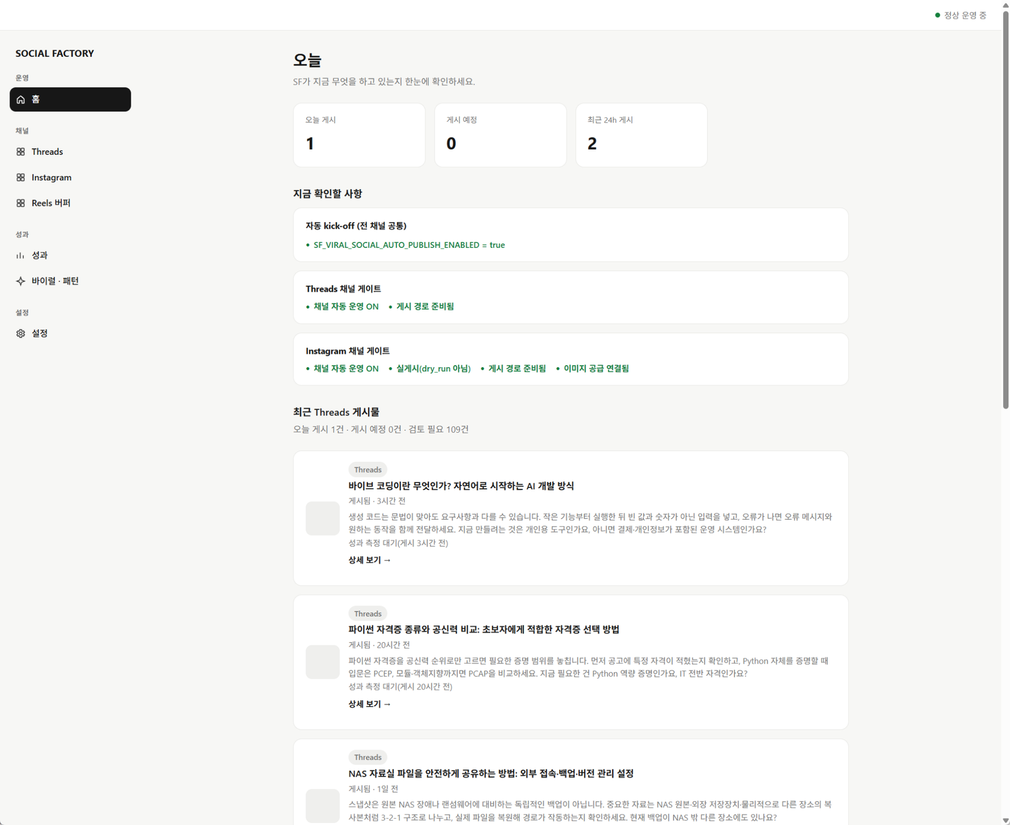Screen dimensions: 1010x825
Task: Click 이미지 공급 연결됨 status text
Action: [x=596, y=368]
